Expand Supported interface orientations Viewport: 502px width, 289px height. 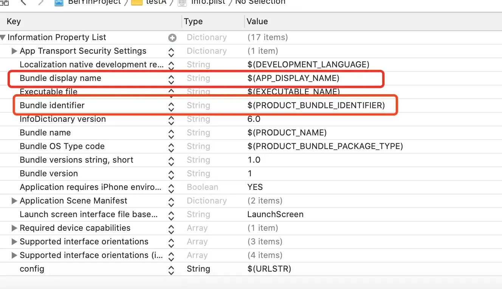[14, 242]
